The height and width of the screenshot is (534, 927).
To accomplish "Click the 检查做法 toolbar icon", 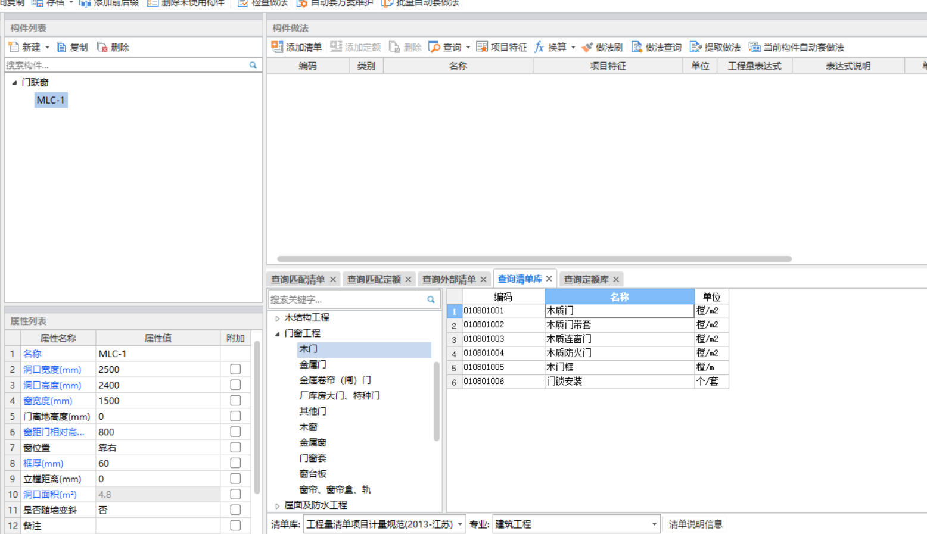I will pyautogui.click(x=243, y=3).
